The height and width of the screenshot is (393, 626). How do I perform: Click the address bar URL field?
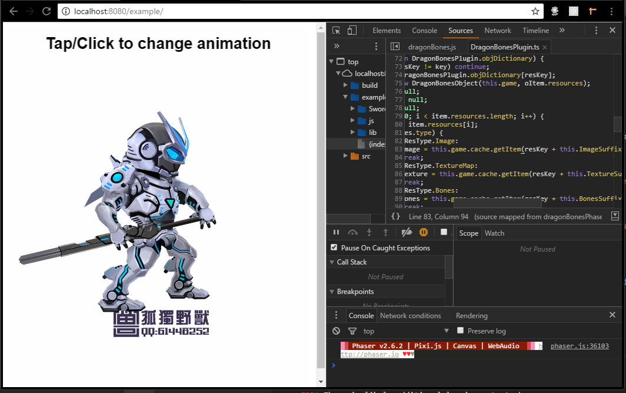click(x=299, y=11)
